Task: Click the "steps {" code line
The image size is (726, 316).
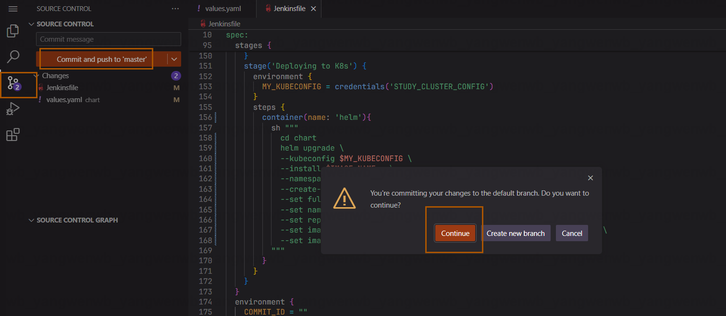Action: 269,107
